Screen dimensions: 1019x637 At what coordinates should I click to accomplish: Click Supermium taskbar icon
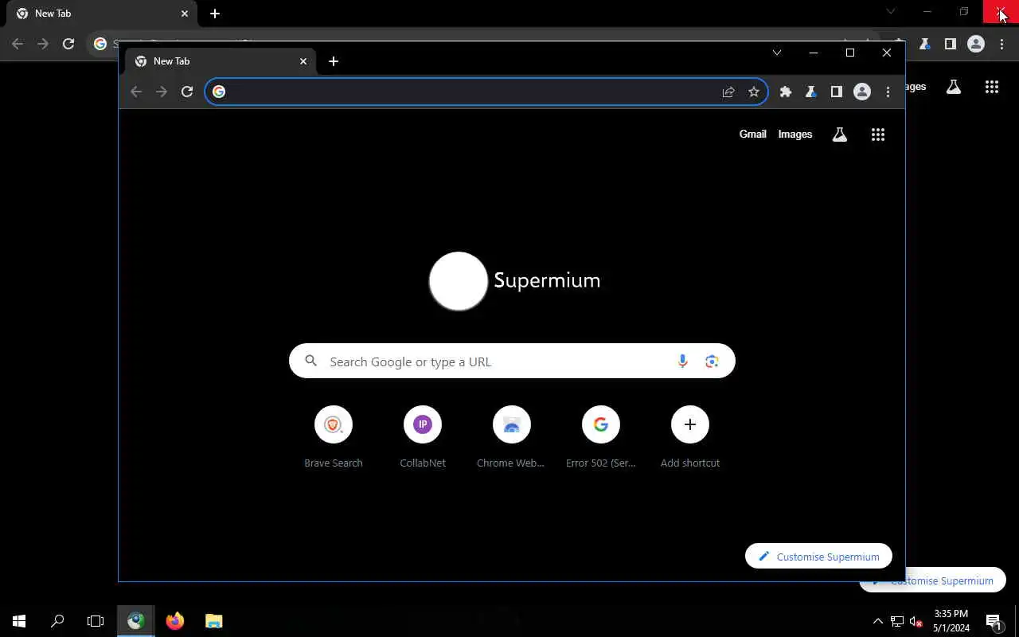(x=136, y=620)
